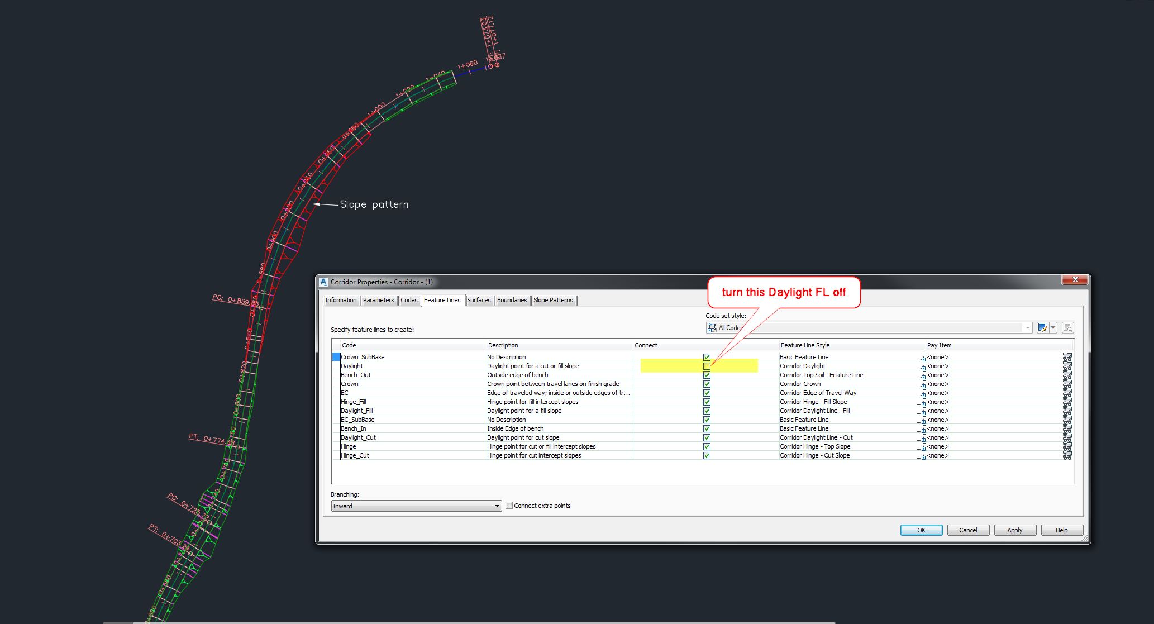Click the Apply button

[1015, 530]
